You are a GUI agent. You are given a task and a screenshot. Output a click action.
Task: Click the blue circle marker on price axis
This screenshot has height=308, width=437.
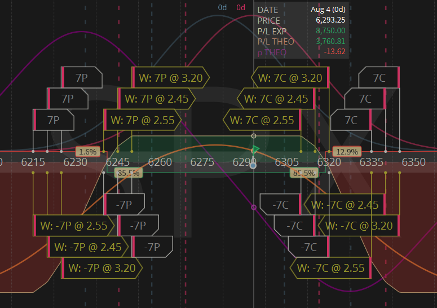coord(253,166)
